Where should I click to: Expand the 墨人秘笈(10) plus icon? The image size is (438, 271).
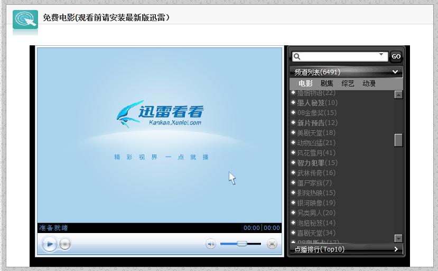tap(293, 102)
